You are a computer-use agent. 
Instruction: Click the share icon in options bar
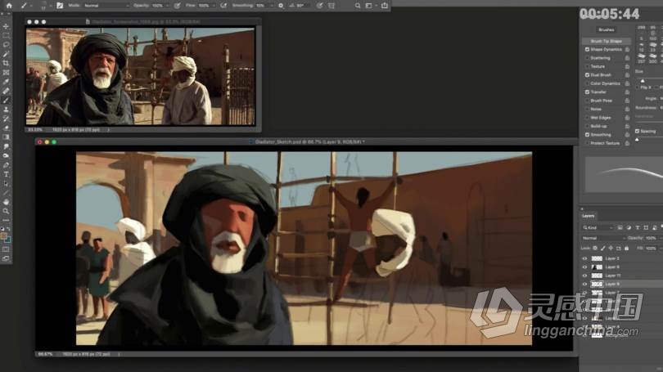point(385,6)
